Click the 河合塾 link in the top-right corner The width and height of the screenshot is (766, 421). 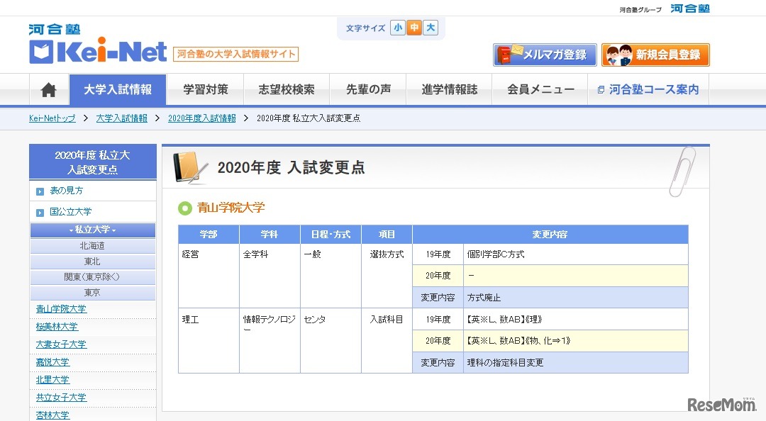pos(689,9)
